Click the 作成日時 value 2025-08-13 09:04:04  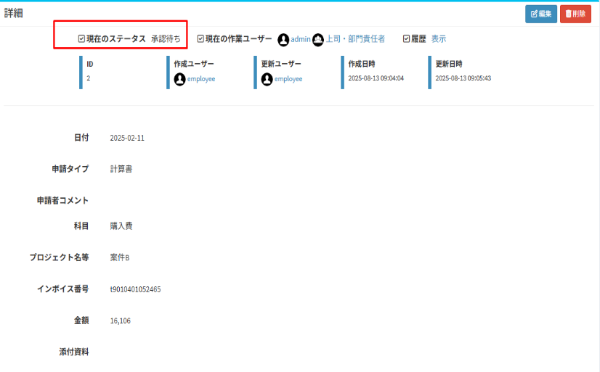(x=376, y=78)
